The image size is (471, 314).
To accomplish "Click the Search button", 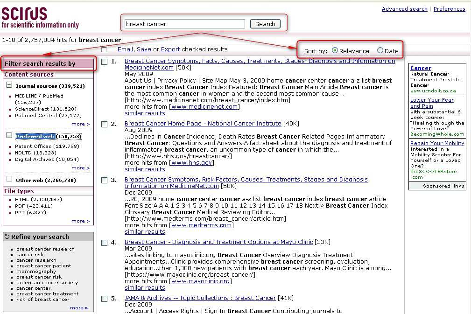I will click(265, 24).
